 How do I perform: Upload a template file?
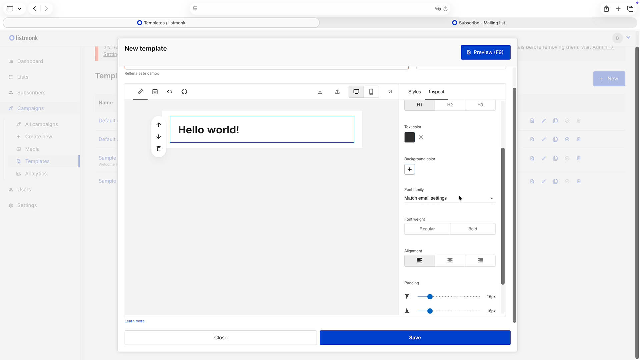337,92
